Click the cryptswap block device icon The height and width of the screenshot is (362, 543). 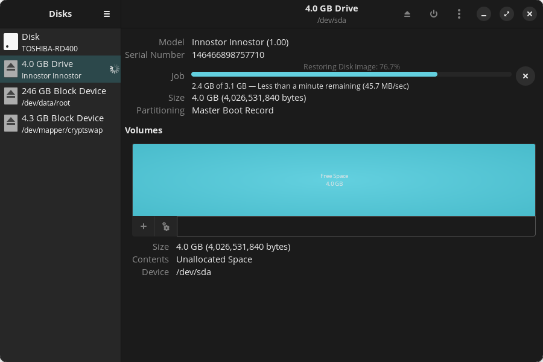click(11, 124)
